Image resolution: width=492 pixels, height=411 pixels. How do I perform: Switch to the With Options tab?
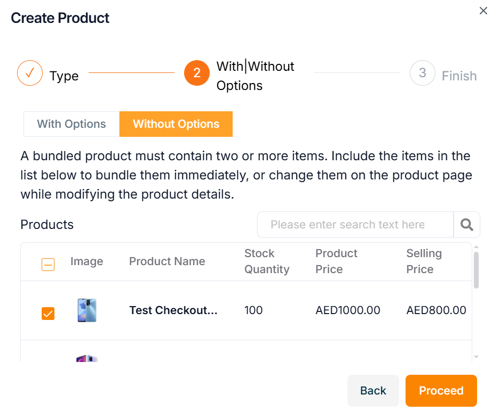72,124
